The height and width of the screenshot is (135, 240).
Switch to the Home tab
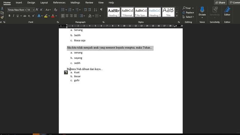[7, 3]
